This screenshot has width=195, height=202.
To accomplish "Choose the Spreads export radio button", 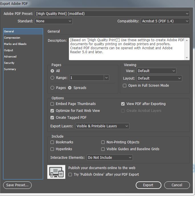I will click(x=70, y=88).
